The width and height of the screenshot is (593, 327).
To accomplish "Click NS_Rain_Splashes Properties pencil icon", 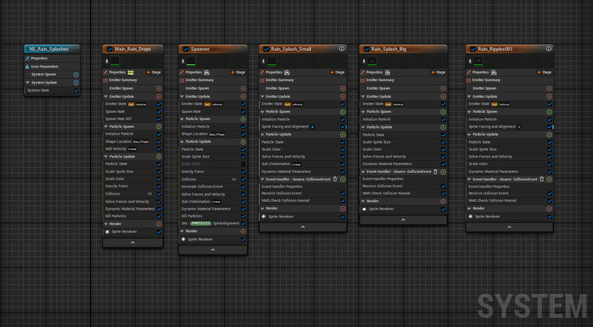I will pos(27,58).
